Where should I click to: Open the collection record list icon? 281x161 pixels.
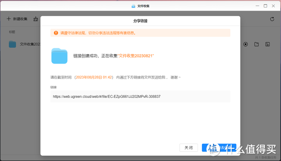coord(267,44)
